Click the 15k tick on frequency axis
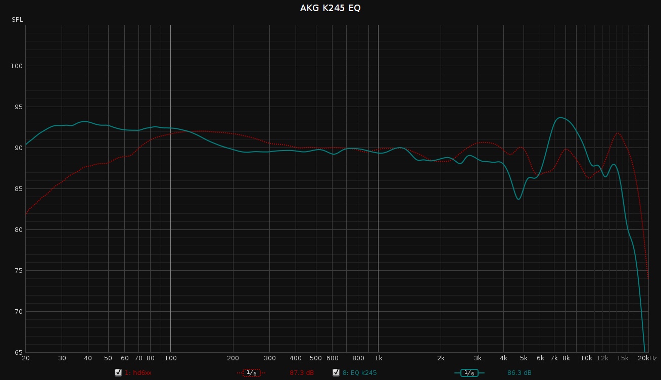 coord(623,358)
